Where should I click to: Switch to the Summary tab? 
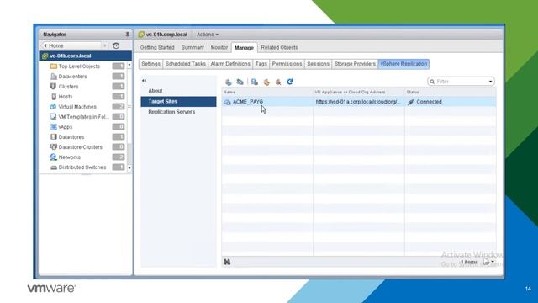[193, 48]
